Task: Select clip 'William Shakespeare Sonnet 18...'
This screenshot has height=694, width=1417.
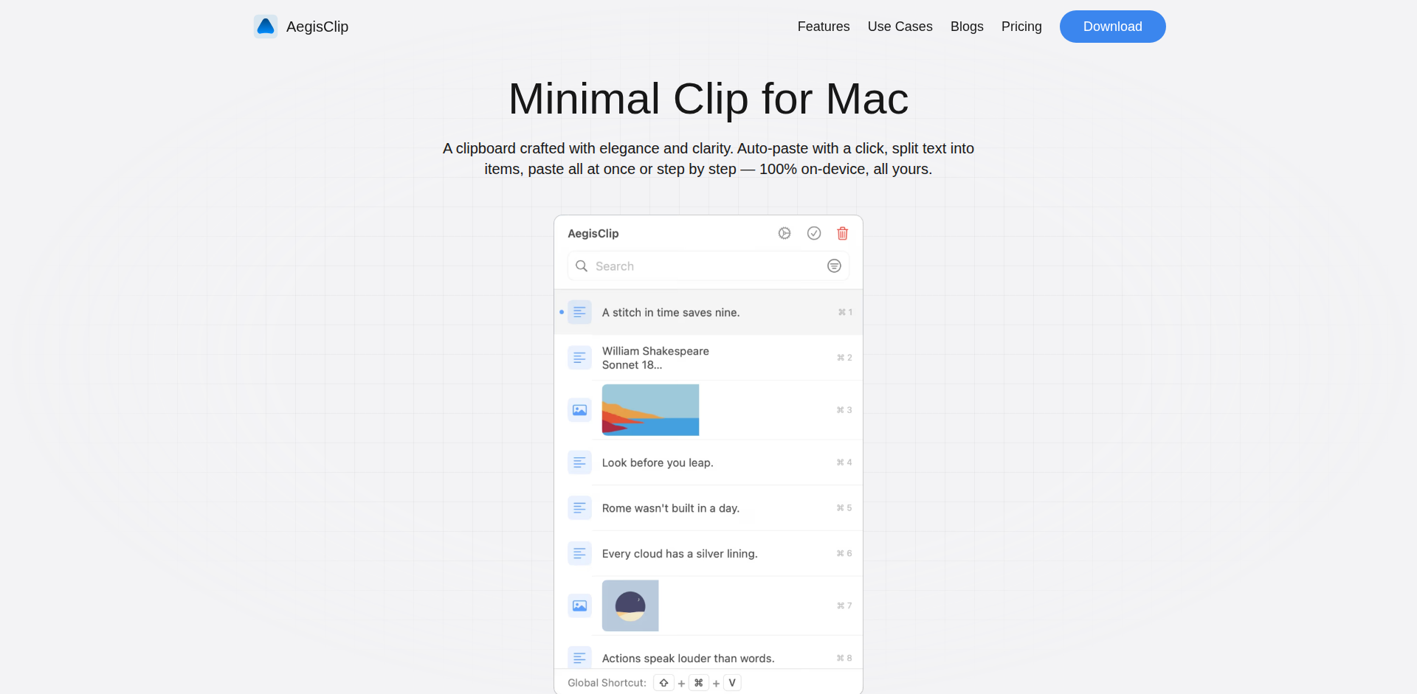Action: [x=708, y=358]
